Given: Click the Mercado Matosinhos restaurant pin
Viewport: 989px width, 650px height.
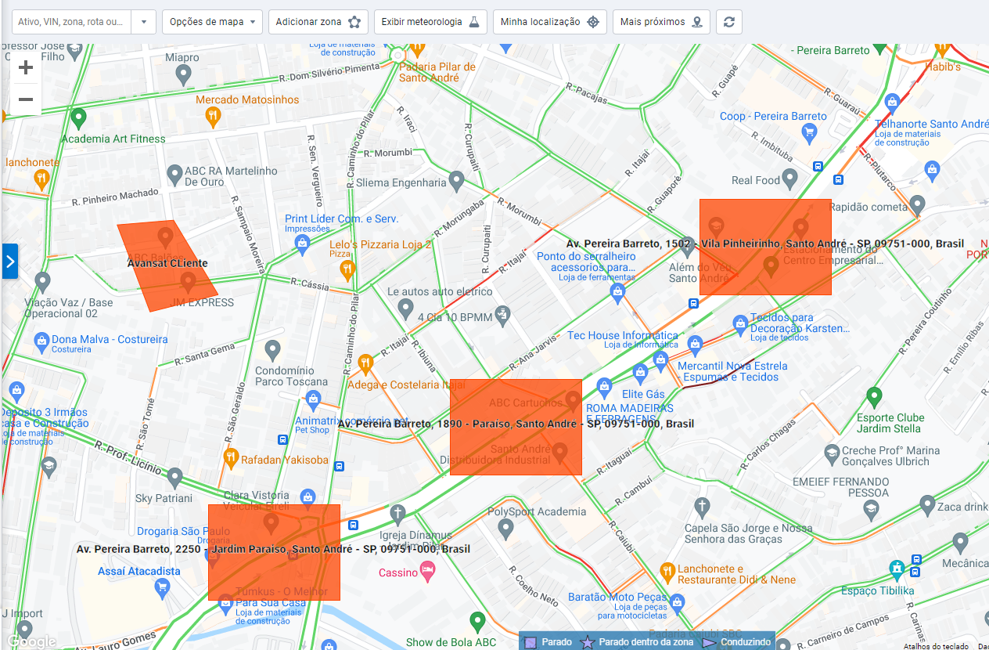Looking at the screenshot, I should 212,117.
